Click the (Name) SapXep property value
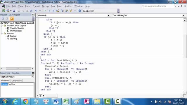This screenshot has height=105, width=187. pos(21,84)
